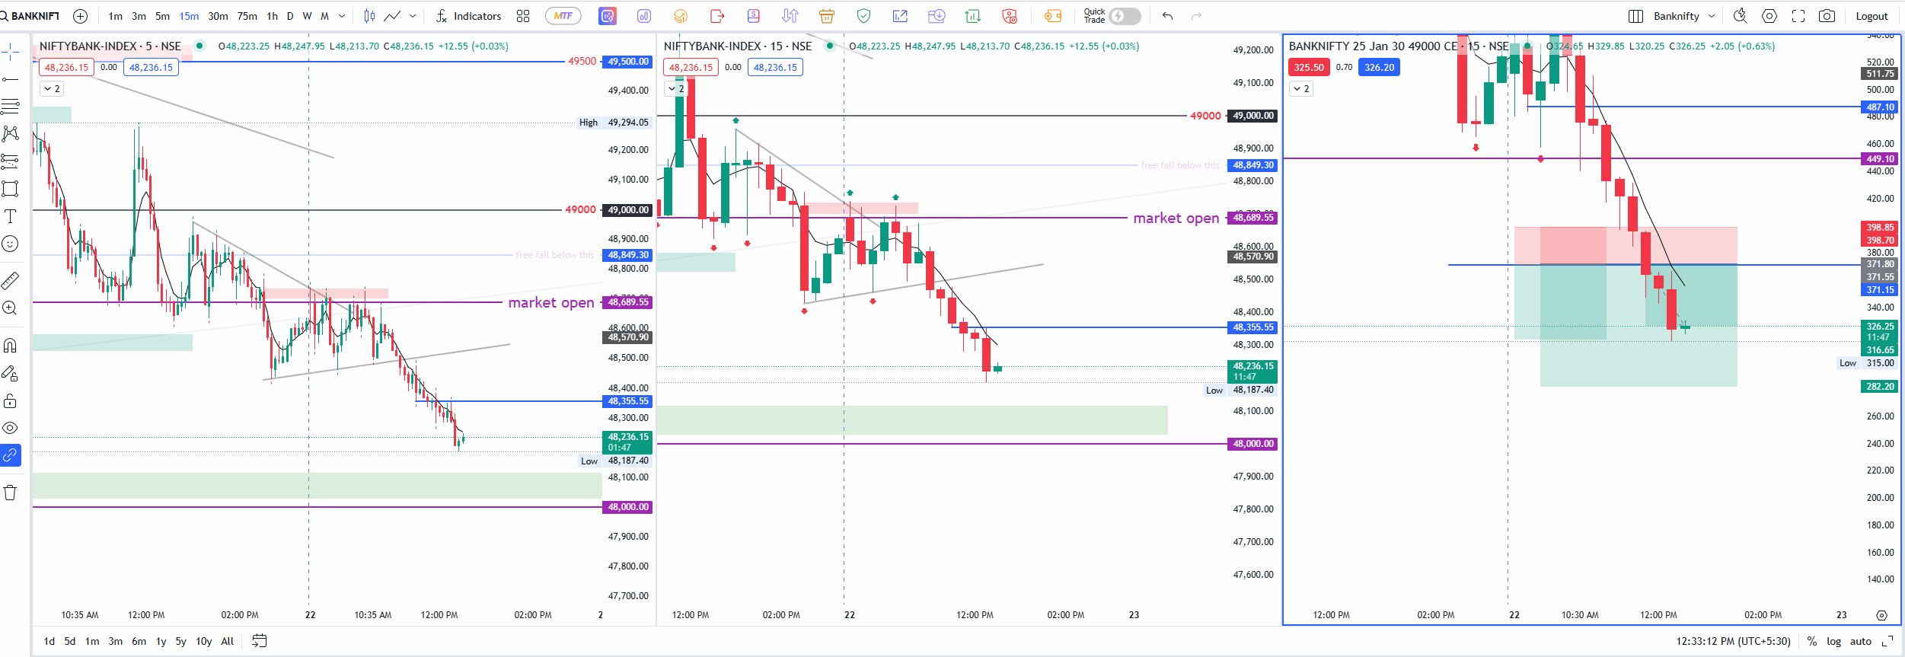1905x657 pixels.
Task: Click the purple highlighted toolbar icon
Action: [x=608, y=16]
